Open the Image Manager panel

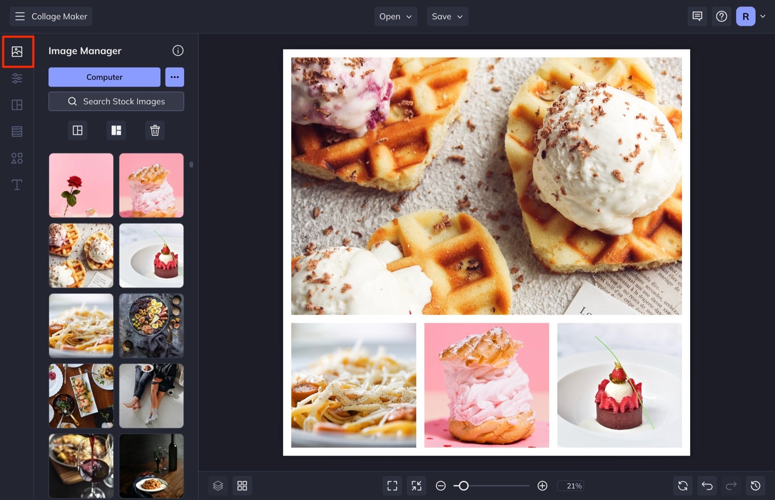[x=17, y=52]
